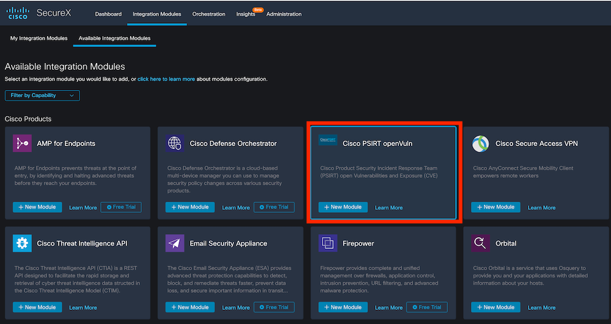This screenshot has height=324, width=611.
Task: Follow the click here to learn more link
Action: (166, 79)
